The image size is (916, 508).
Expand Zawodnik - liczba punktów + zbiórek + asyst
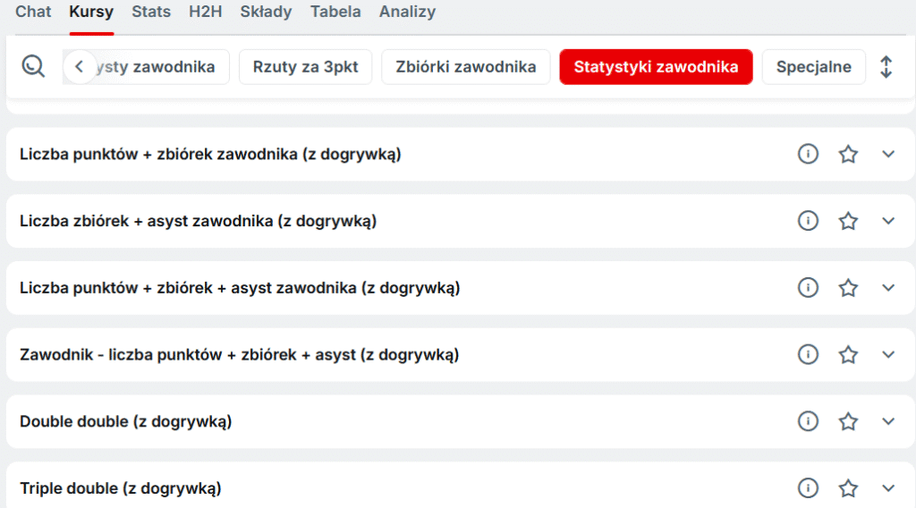888,354
